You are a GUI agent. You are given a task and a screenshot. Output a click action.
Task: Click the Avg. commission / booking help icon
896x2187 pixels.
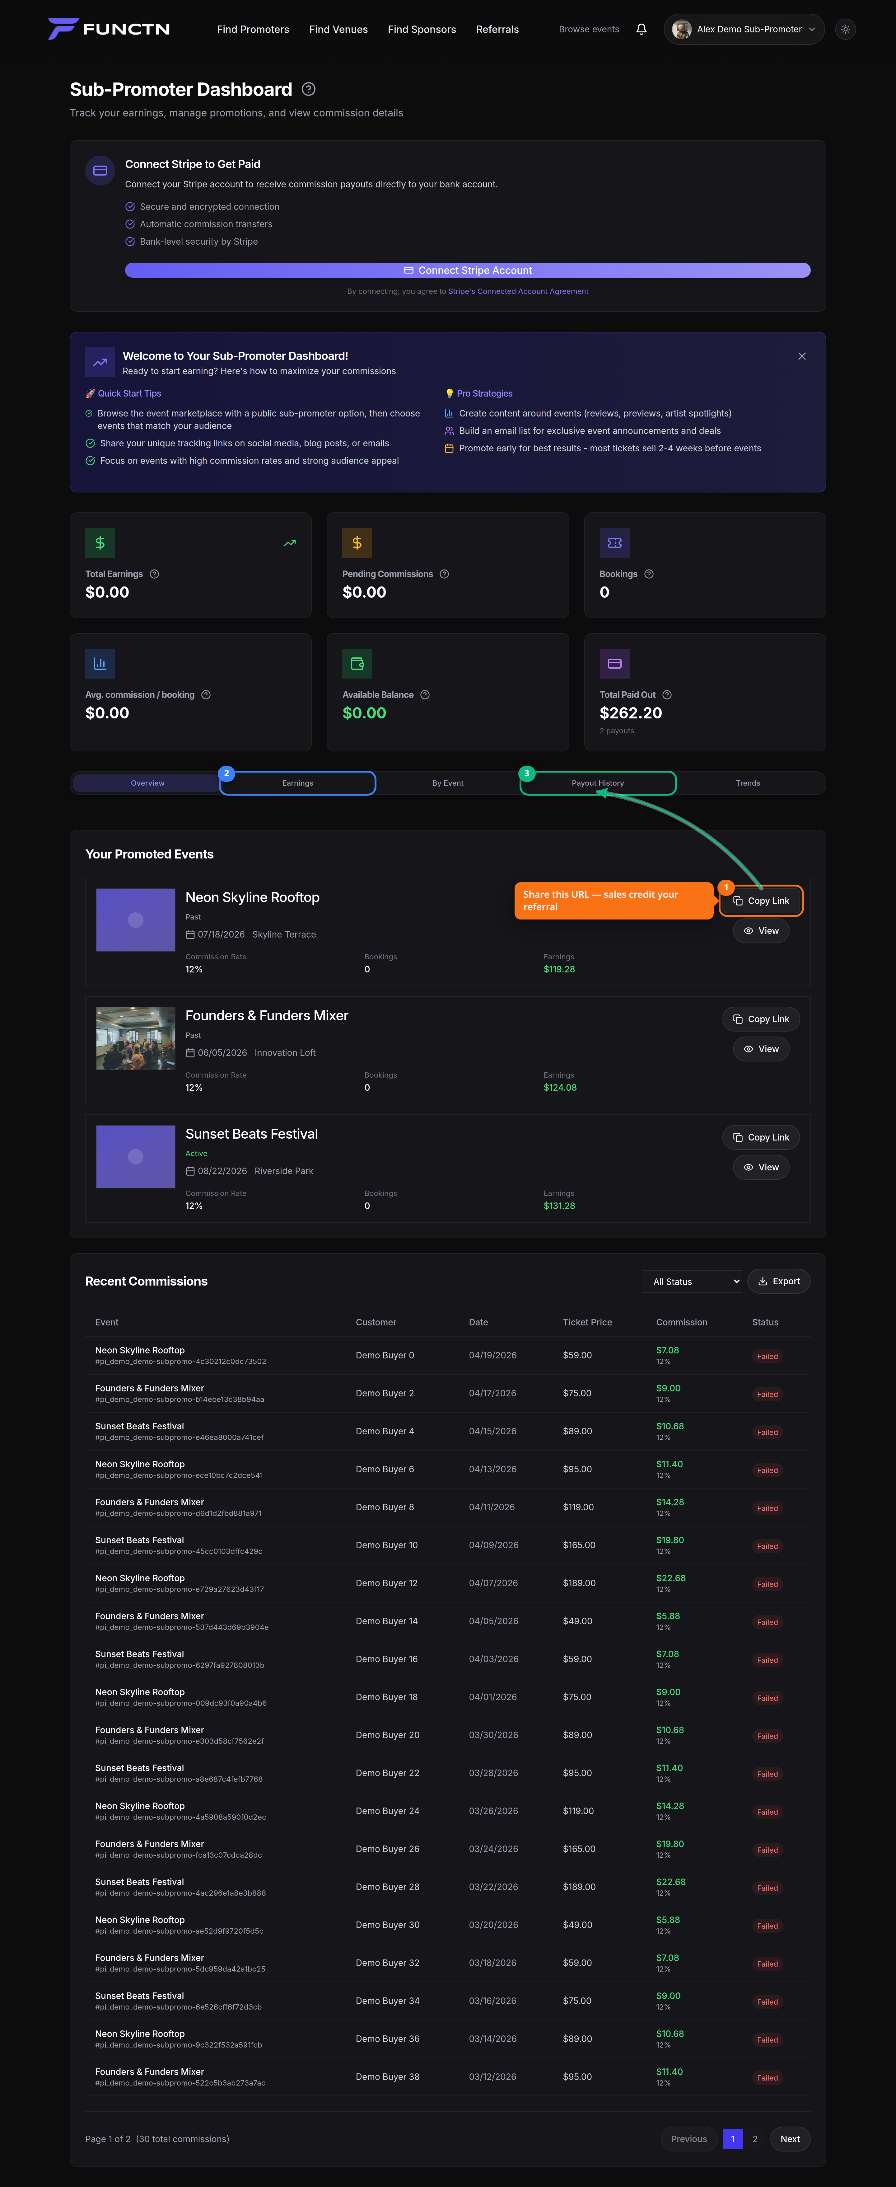click(x=206, y=694)
